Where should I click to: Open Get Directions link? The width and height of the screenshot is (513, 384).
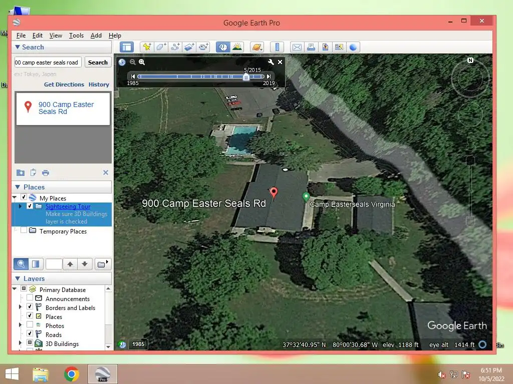point(64,84)
